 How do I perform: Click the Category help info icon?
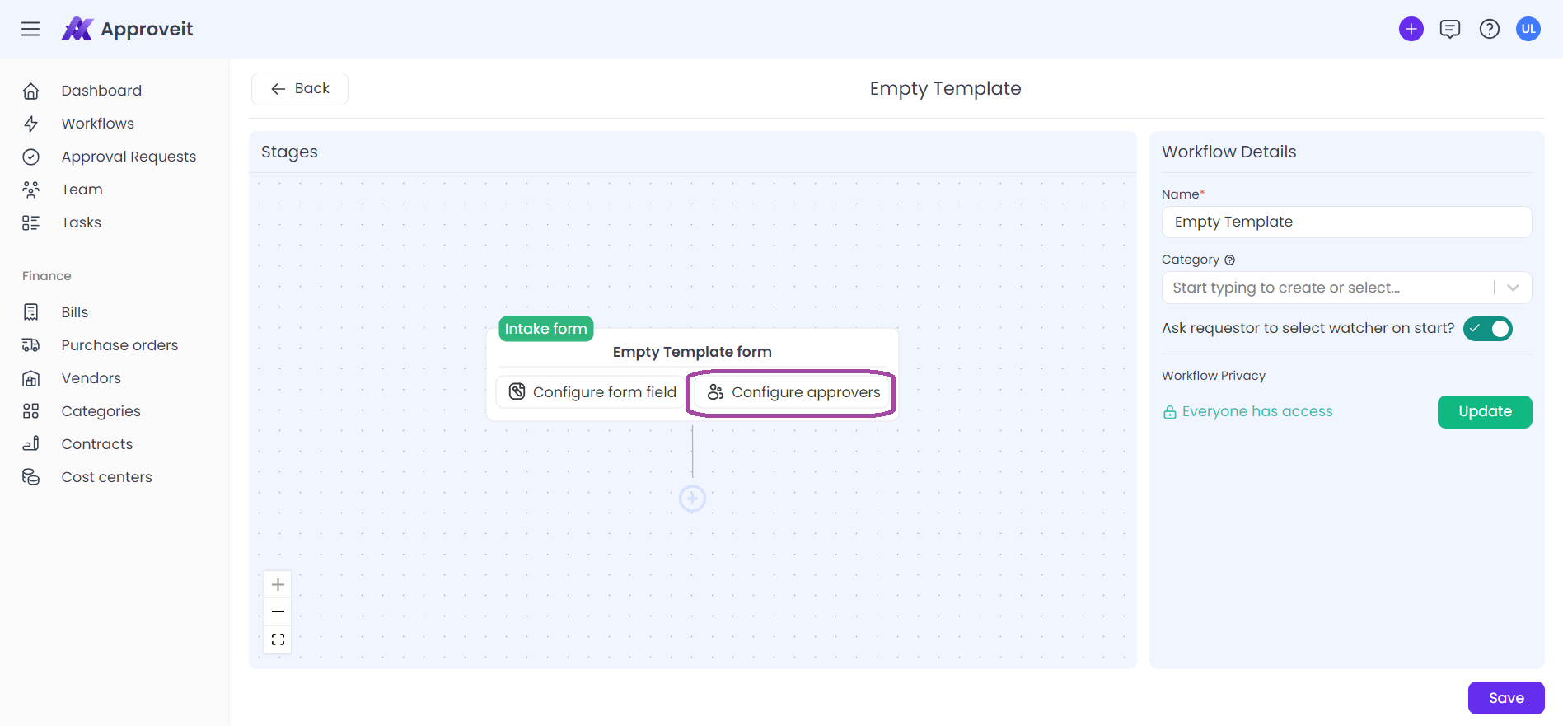[1229, 260]
